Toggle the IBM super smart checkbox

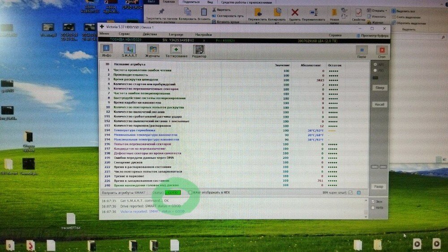coord(351,192)
